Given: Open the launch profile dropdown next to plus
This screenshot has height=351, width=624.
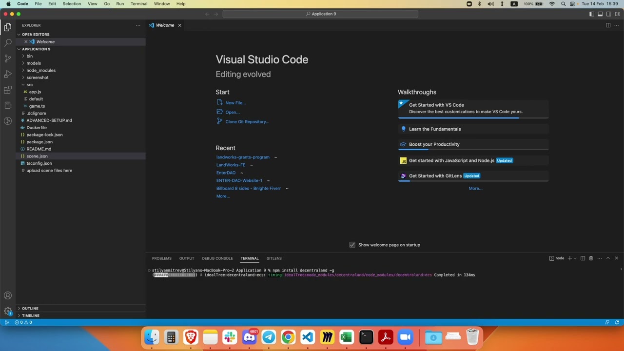Looking at the screenshot, I should click(575, 258).
